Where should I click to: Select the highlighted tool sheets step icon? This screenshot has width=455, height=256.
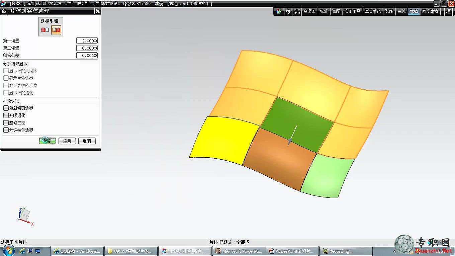tap(56, 30)
